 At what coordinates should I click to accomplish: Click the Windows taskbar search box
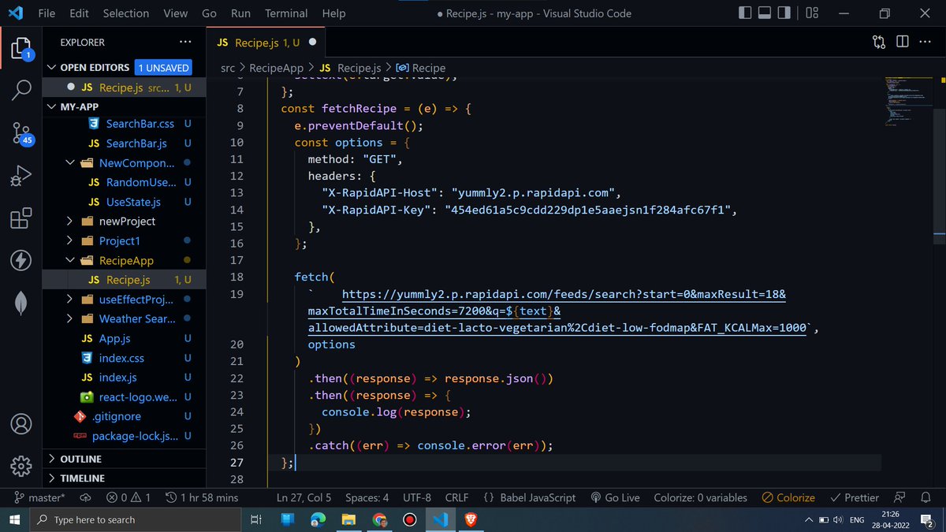(136, 519)
